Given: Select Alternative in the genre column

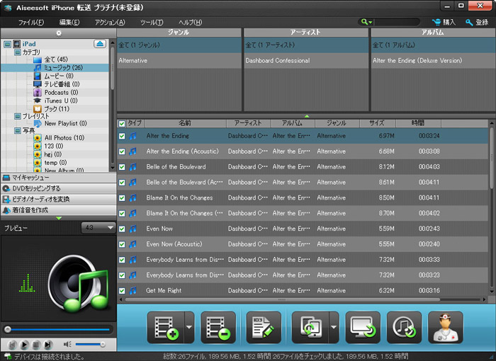Looking at the screenshot, I should (x=179, y=60).
